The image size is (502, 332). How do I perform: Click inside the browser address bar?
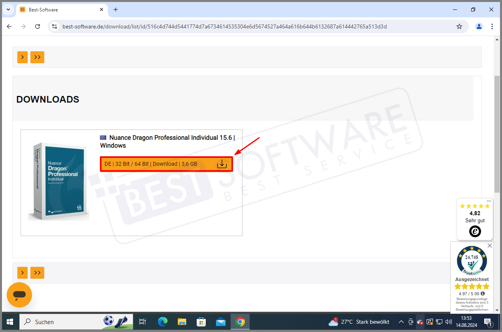237,26
